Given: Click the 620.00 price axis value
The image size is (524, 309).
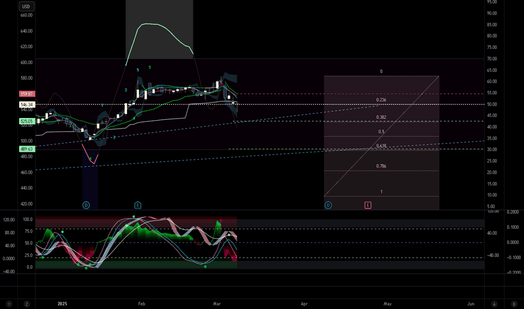Looking at the screenshot, I should (26, 47).
